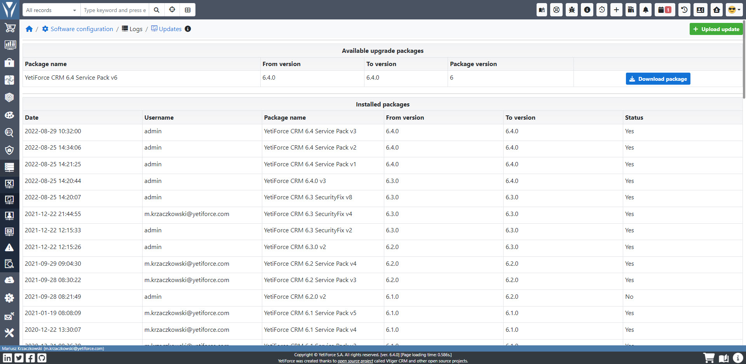The height and width of the screenshot is (364, 746).
Task: Open the GitHub footer icon
Action: coord(42,358)
